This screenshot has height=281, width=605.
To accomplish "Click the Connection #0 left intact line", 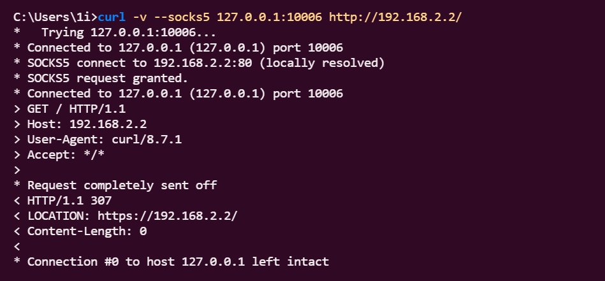I will click(178, 262).
